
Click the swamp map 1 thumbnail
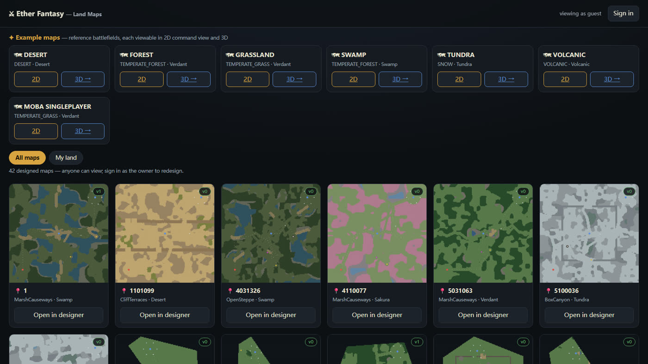59,233
